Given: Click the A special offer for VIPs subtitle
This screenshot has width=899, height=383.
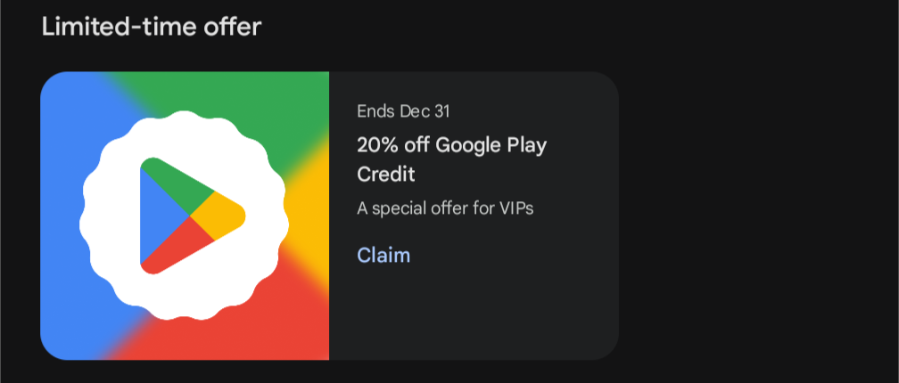Looking at the screenshot, I should (x=445, y=208).
